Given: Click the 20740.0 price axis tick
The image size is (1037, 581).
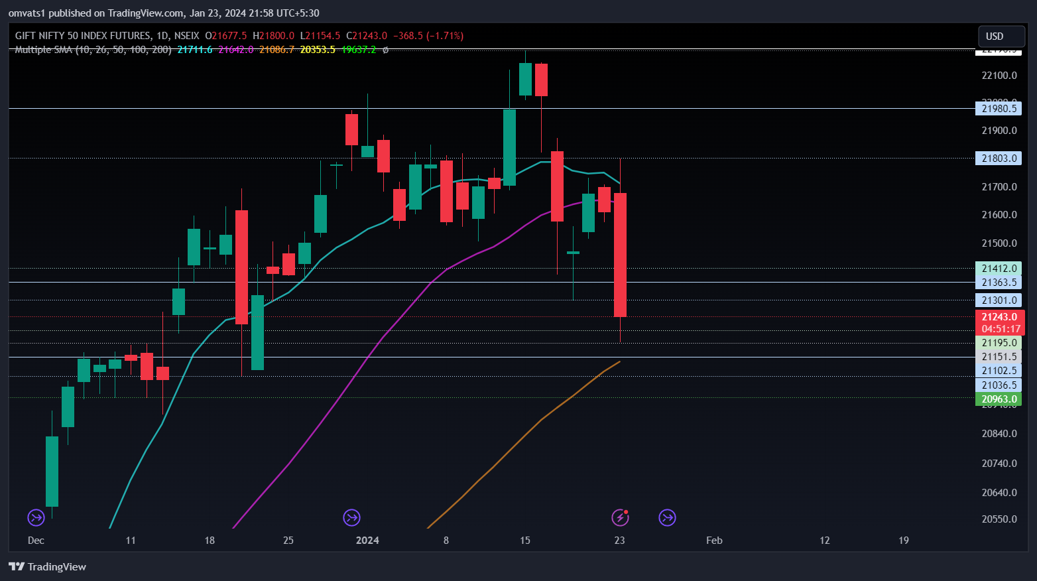Looking at the screenshot, I should point(999,464).
